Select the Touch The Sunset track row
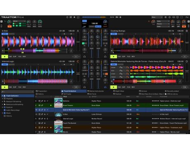The height and width of the screenshot is (149, 190). pyautogui.click(x=112, y=123)
